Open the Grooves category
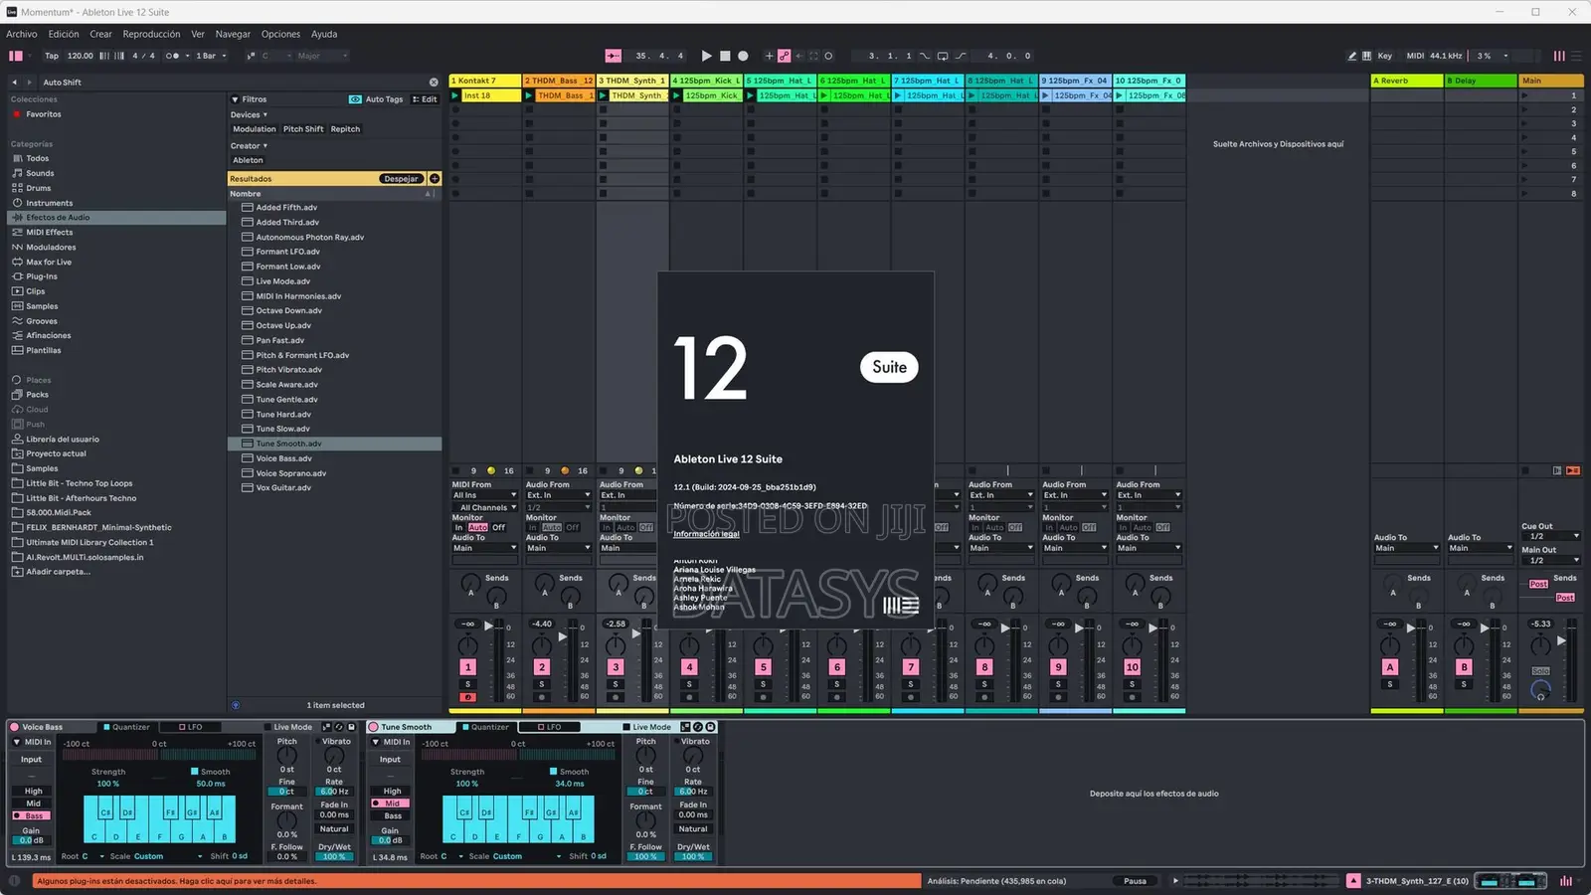 pos(42,321)
